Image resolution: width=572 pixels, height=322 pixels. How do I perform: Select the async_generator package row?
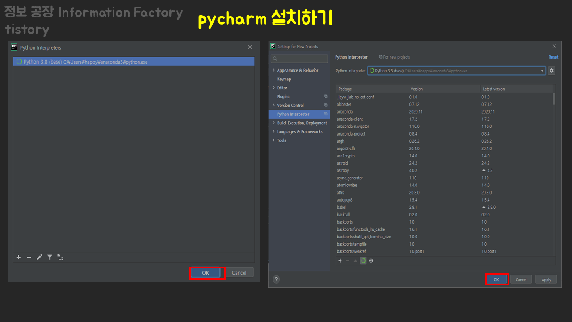[445, 178]
